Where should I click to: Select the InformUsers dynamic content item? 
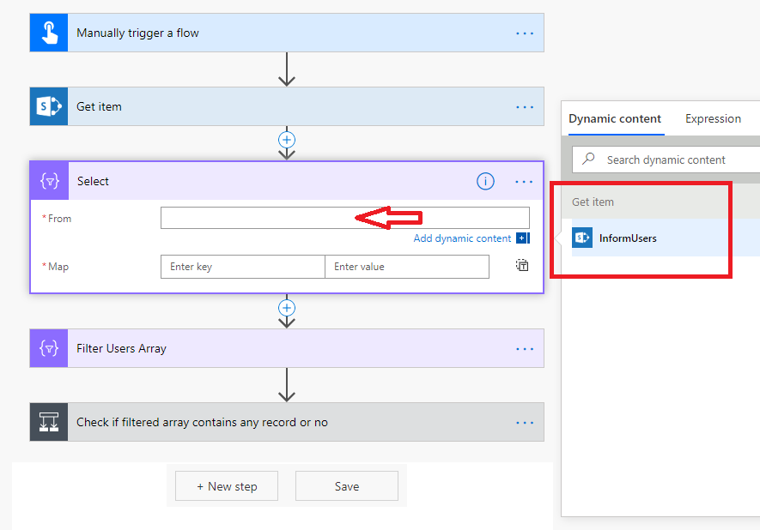(x=632, y=238)
